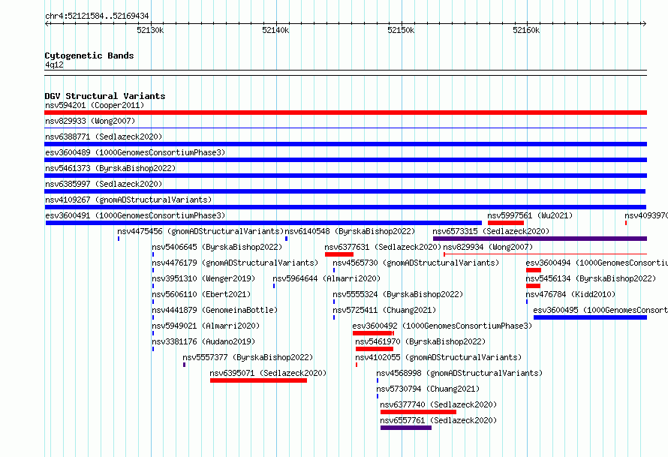
Task: Click nsv5725411 (Chuang2021) label
Action: [x=384, y=310]
